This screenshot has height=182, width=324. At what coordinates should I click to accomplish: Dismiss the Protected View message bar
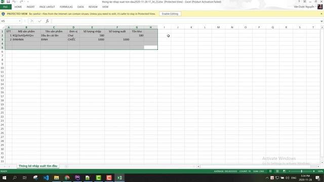(x=321, y=14)
